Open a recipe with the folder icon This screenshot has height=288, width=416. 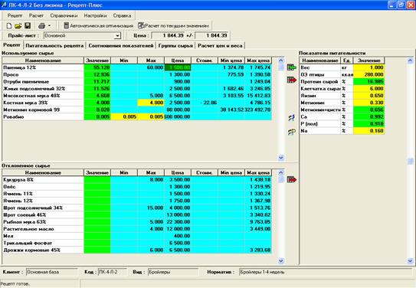tap(18, 26)
